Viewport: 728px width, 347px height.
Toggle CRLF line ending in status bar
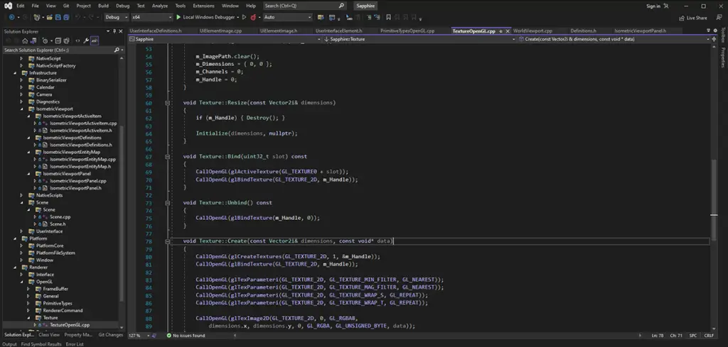point(709,336)
